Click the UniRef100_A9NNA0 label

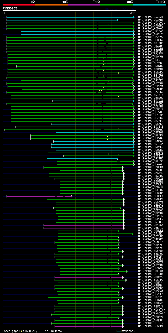(151, 130)
